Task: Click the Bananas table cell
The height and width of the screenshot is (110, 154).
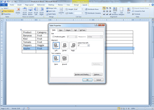Action: [x=29, y=35]
